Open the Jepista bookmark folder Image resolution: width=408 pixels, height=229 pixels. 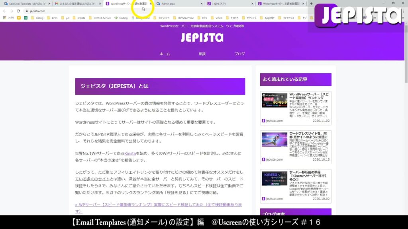(x=79, y=18)
